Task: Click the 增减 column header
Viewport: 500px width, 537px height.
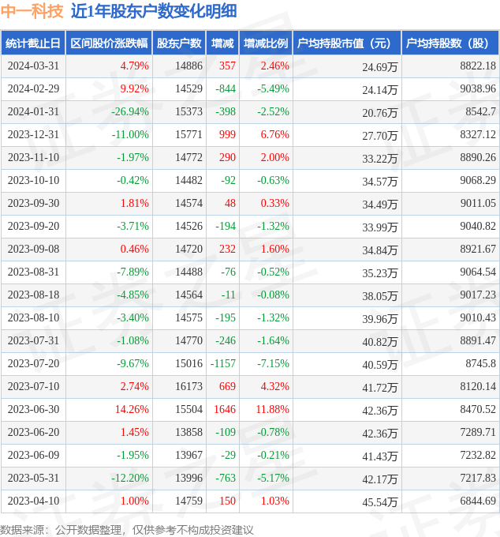Action: (x=222, y=43)
